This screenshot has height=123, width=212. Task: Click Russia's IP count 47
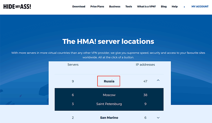tap(145, 81)
